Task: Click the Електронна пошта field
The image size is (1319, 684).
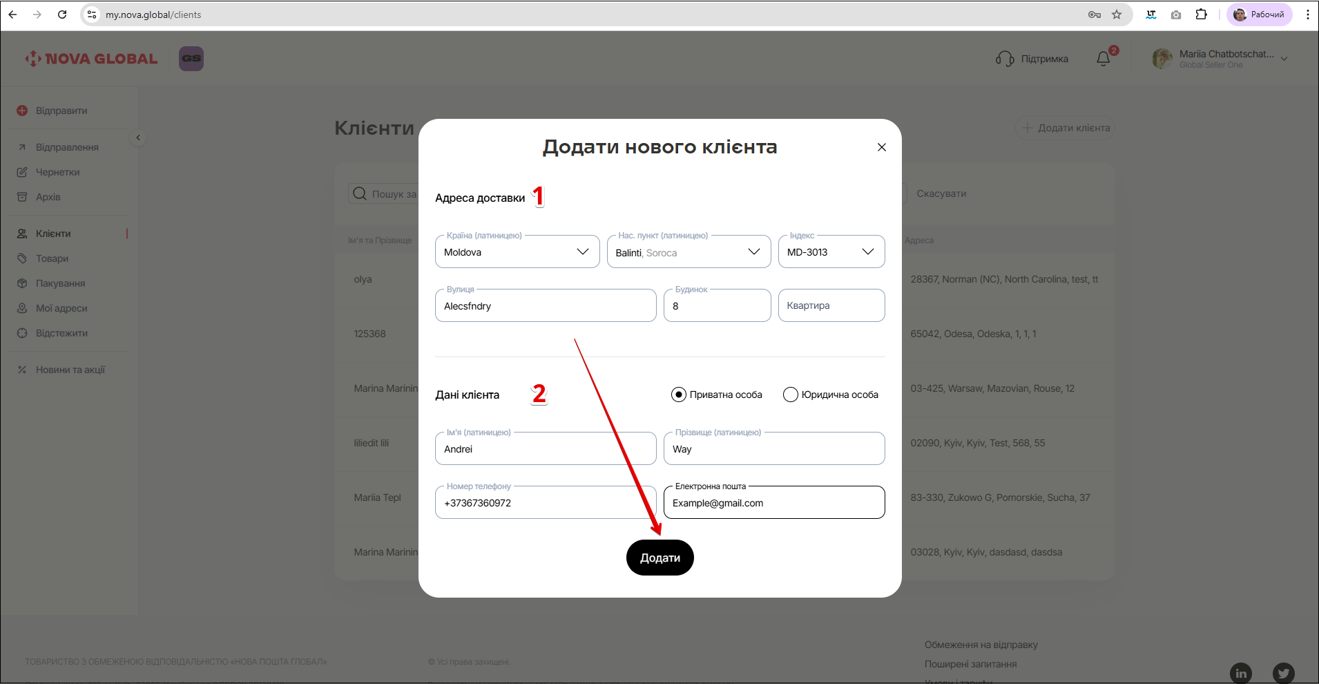Action: point(774,502)
